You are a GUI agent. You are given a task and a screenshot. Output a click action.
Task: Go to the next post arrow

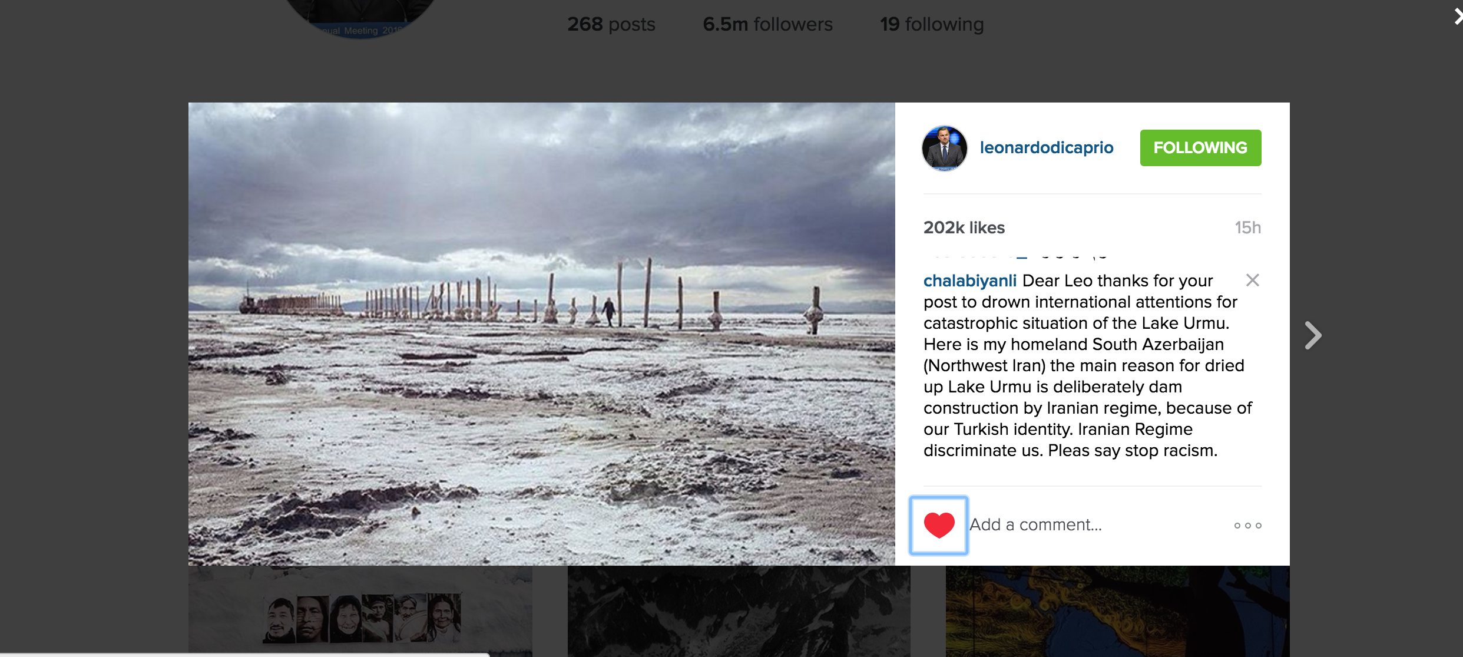[x=1313, y=335]
